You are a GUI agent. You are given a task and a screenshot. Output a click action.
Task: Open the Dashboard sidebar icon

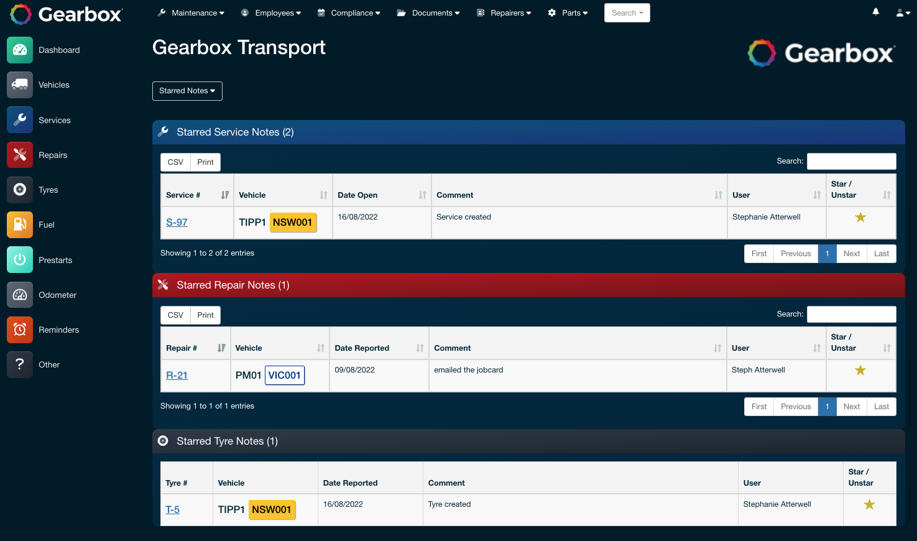coord(20,50)
